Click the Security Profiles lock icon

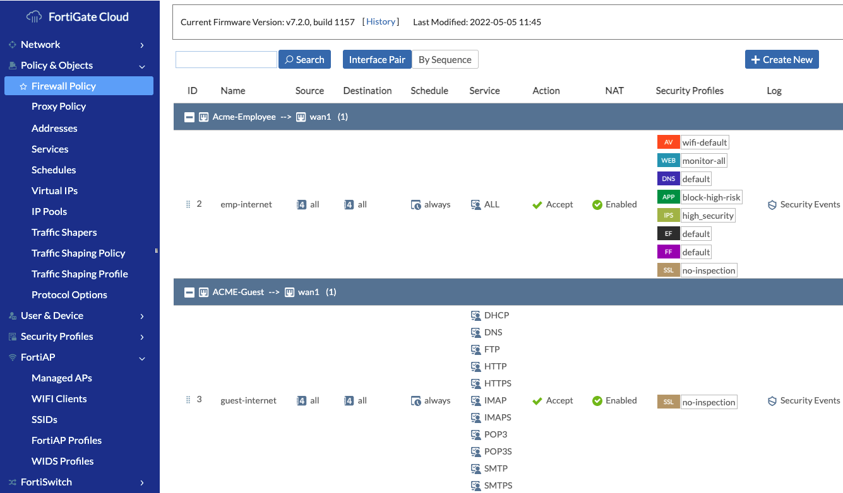(12, 337)
